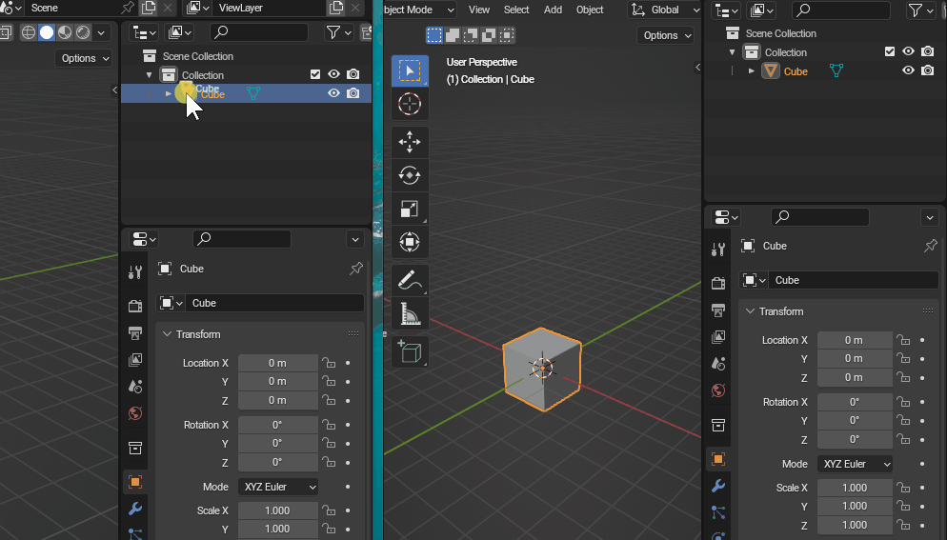947x540 pixels.
Task: Open the View menu
Action: click(479, 10)
